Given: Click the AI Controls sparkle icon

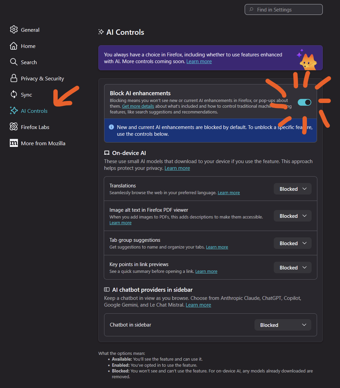Looking at the screenshot, I should (14, 111).
